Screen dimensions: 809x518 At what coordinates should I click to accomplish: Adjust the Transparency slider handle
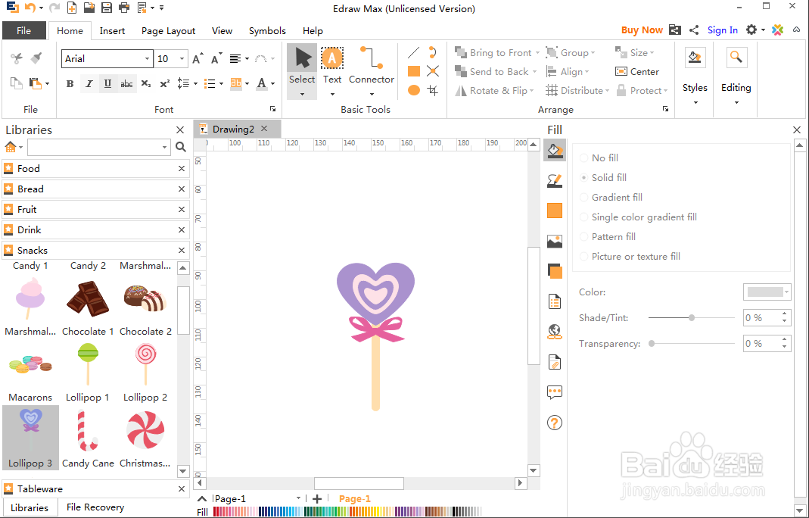(652, 343)
